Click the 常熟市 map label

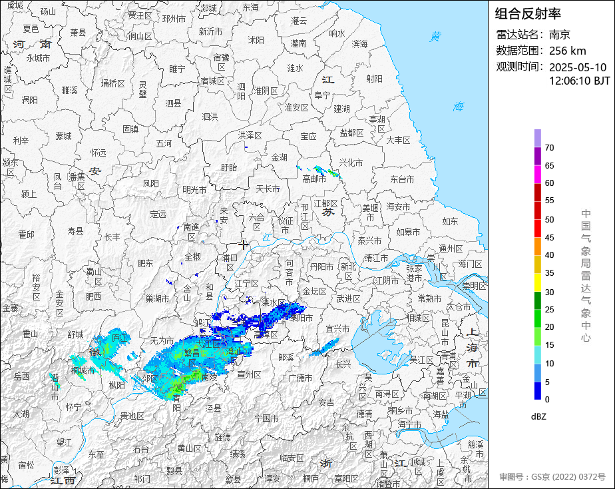pyautogui.click(x=429, y=298)
